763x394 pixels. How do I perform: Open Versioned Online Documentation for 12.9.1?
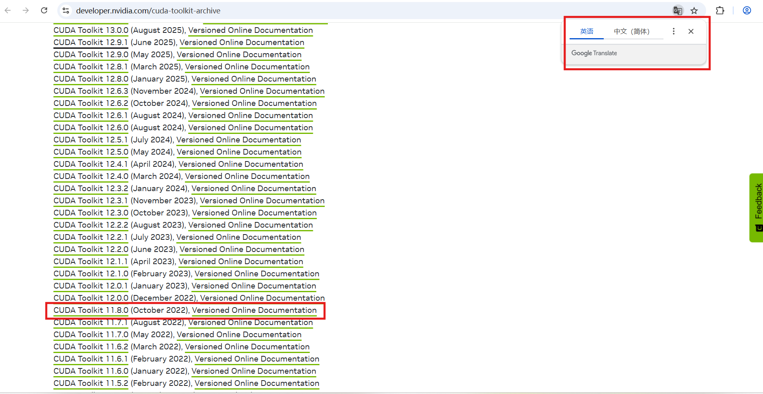pyautogui.click(x=242, y=42)
